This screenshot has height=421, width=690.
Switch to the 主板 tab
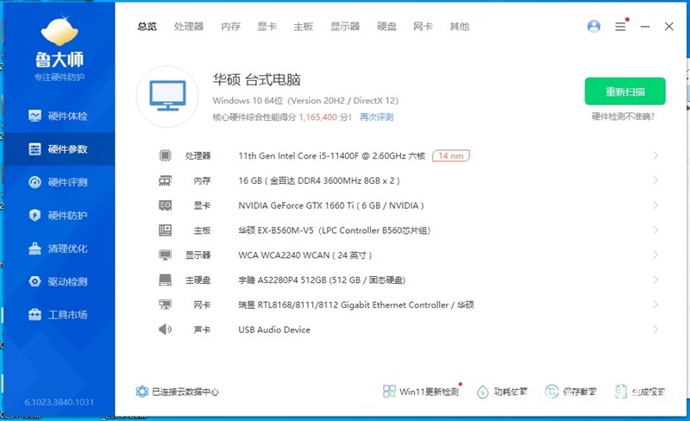click(x=304, y=27)
